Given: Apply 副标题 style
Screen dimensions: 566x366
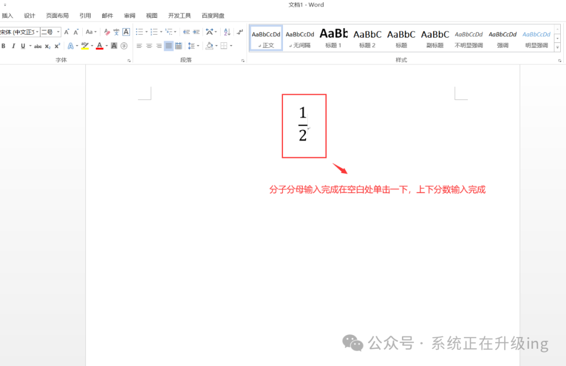Looking at the screenshot, I should point(435,38).
